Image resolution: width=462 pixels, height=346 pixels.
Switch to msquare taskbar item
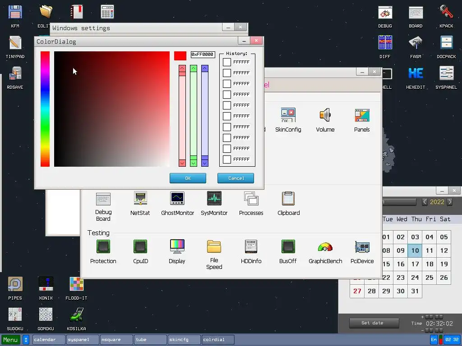(116, 340)
